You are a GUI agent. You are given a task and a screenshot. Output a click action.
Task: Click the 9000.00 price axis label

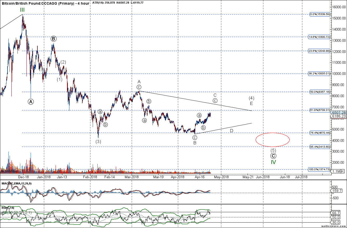point(339,85)
